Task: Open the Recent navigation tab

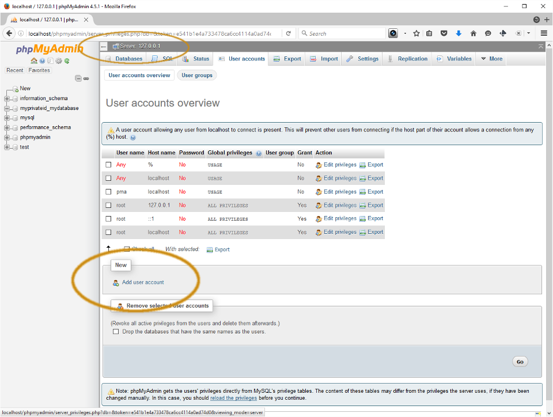Action: pos(15,70)
